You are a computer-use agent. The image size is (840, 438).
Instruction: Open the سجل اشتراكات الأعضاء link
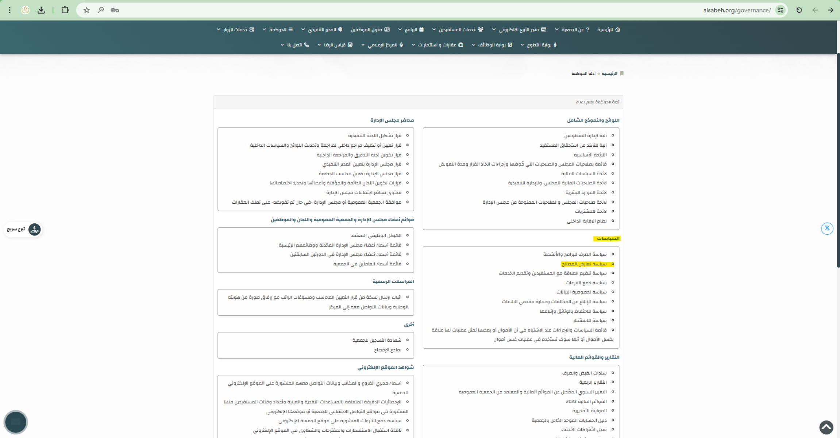pos(584,430)
